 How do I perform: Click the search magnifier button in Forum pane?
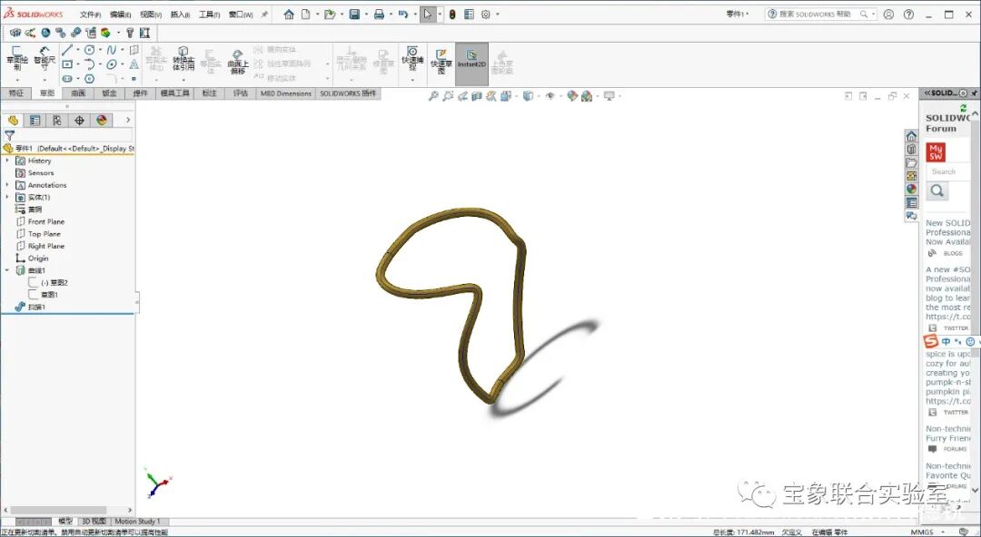click(x=936, y=190)
